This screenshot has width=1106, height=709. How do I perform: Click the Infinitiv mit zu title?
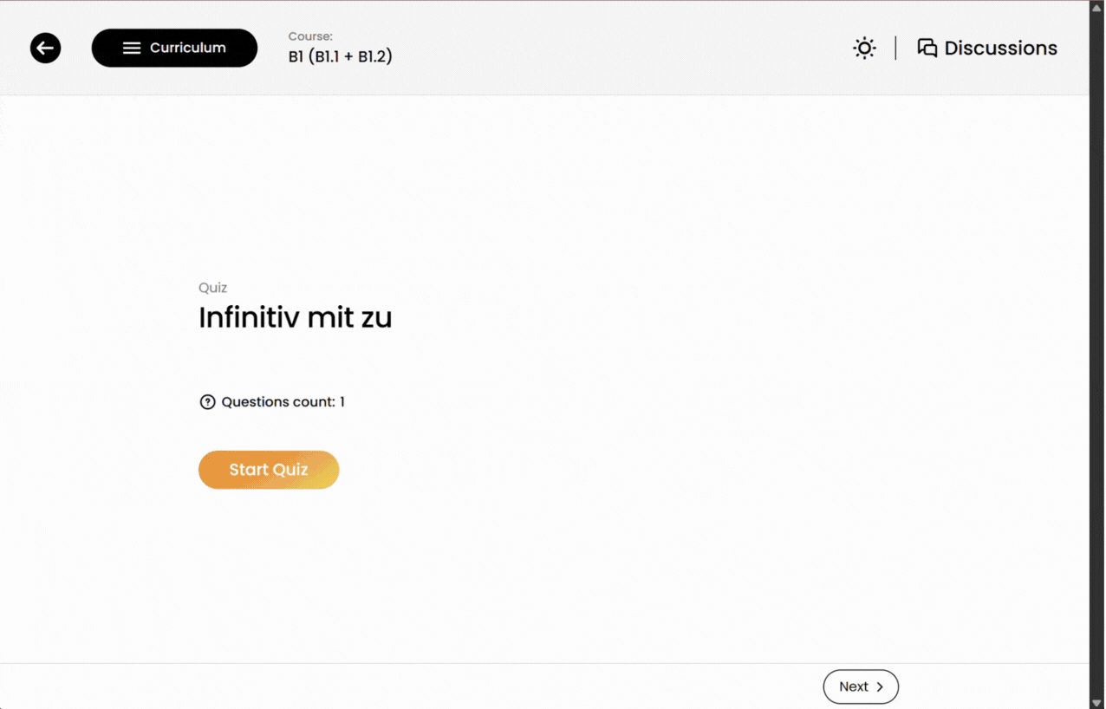[295, 317]
